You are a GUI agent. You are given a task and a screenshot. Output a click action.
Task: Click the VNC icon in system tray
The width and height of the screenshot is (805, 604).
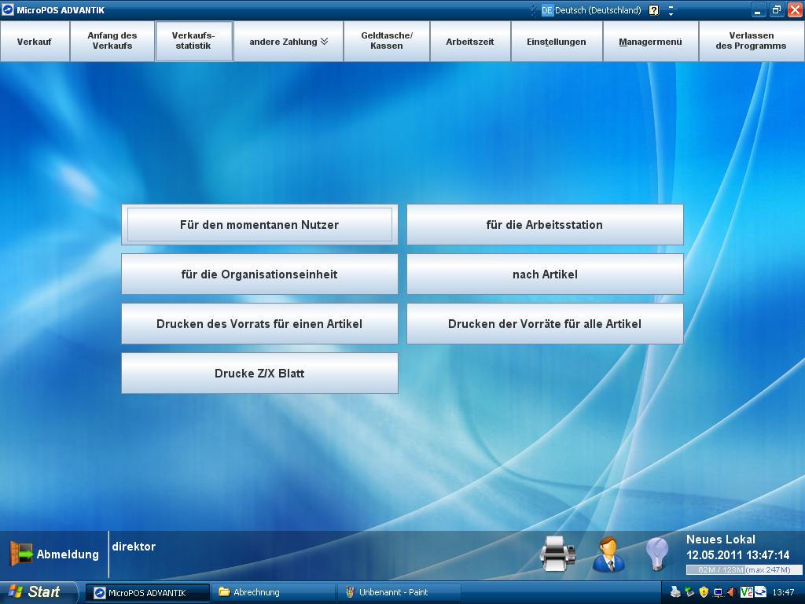coord(746,592)
